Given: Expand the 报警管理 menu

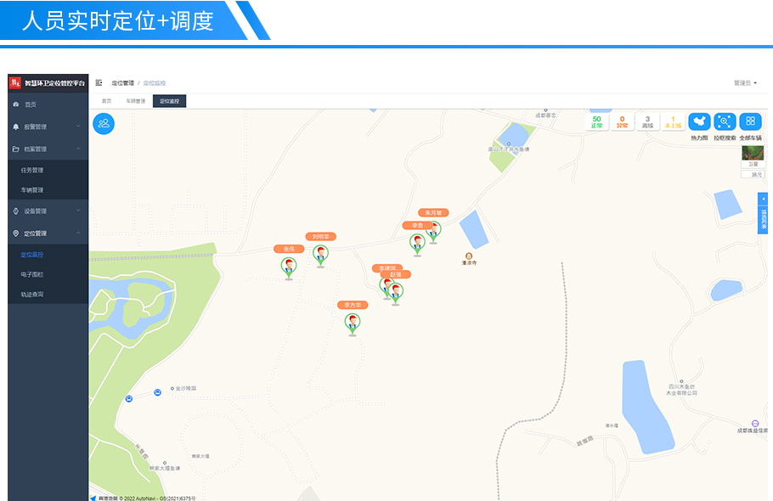Looking at the screenshot, I should (x=48, y=127).
